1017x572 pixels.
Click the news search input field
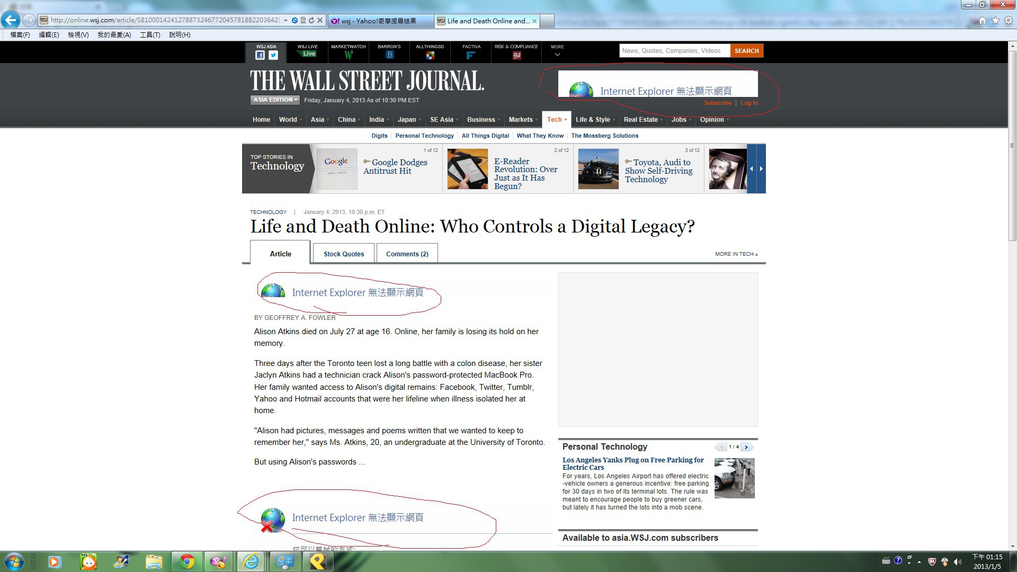[x=674, y=51]
